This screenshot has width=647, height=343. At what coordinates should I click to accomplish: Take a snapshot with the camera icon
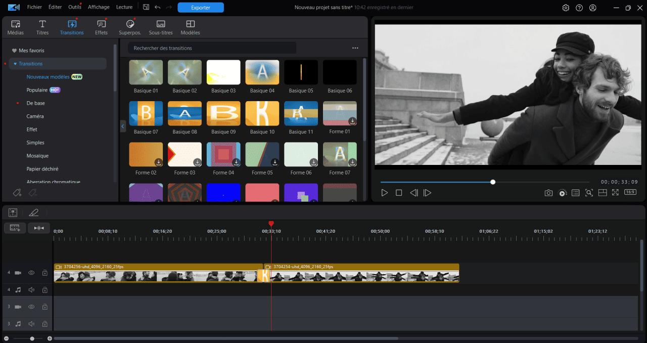coord(548,193)
